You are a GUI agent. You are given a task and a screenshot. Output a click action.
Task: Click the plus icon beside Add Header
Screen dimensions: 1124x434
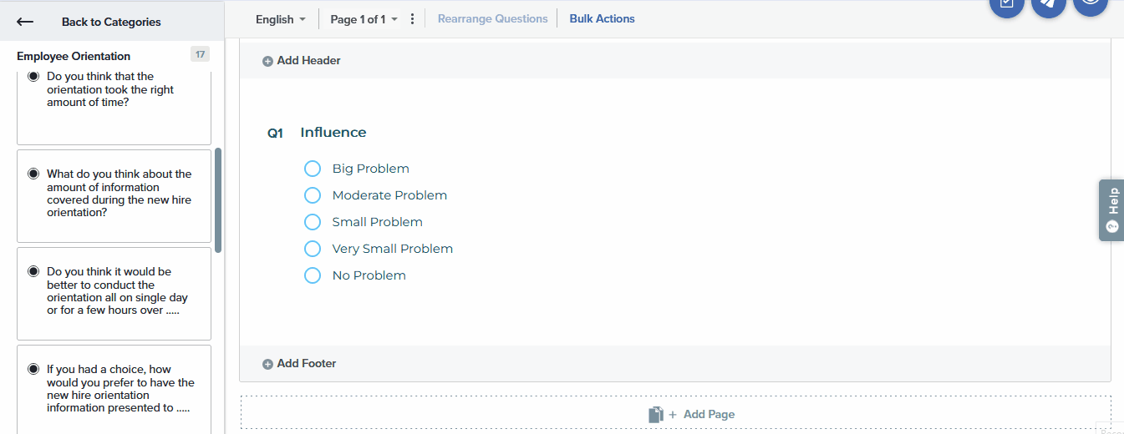(267, 61)
